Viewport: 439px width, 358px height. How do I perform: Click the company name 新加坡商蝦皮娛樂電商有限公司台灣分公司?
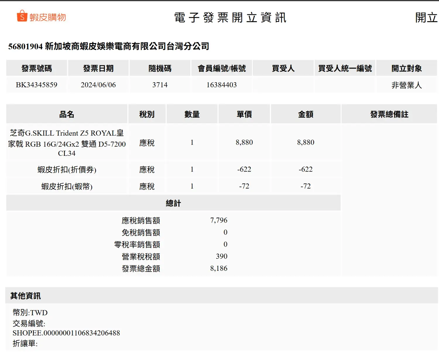tap(127, 46)
